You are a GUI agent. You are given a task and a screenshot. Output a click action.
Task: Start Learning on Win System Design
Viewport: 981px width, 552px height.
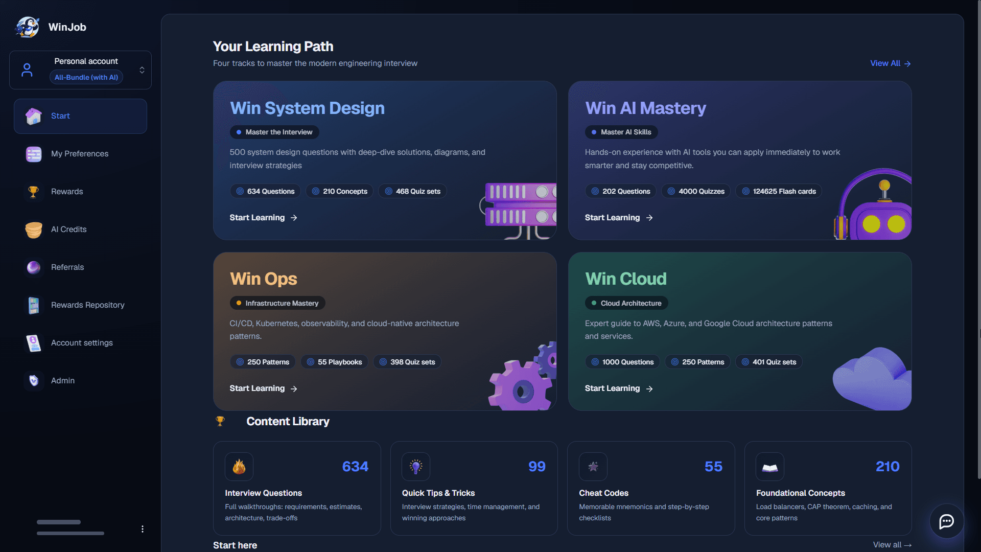(263, 218)
